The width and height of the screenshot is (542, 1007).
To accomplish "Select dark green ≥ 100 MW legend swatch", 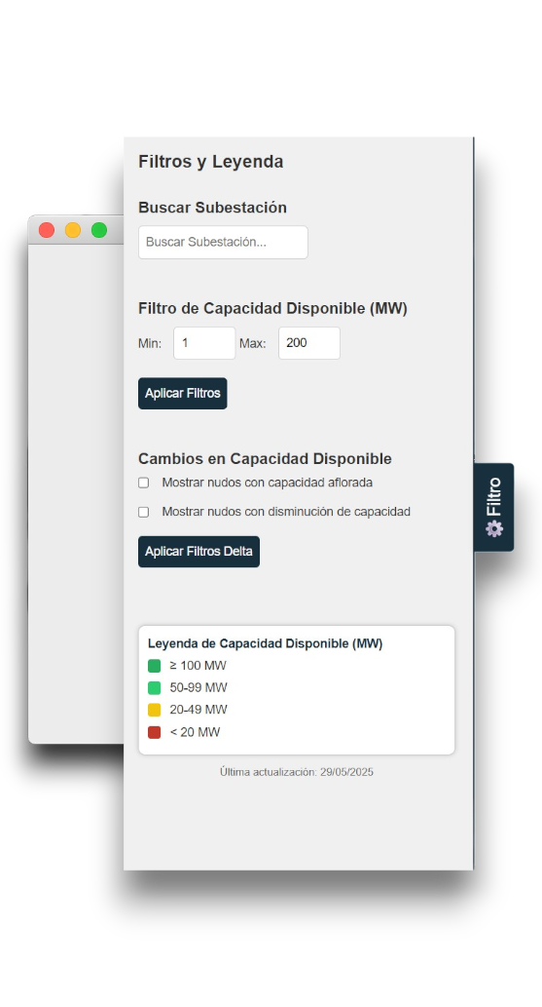I will [x=154, y=666].
